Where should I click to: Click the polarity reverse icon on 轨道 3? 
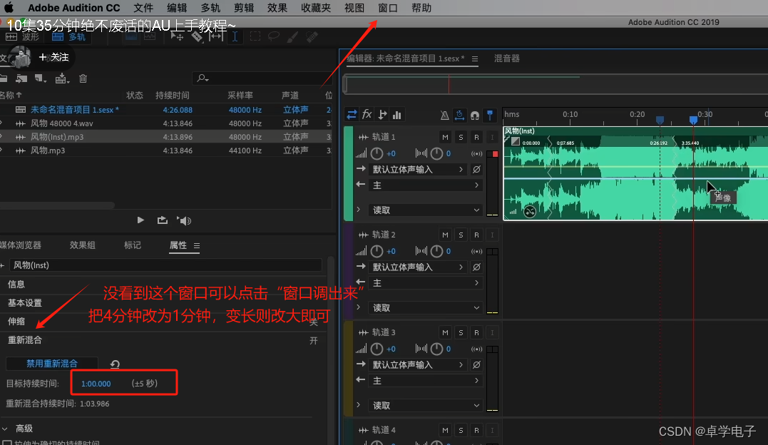476,364
